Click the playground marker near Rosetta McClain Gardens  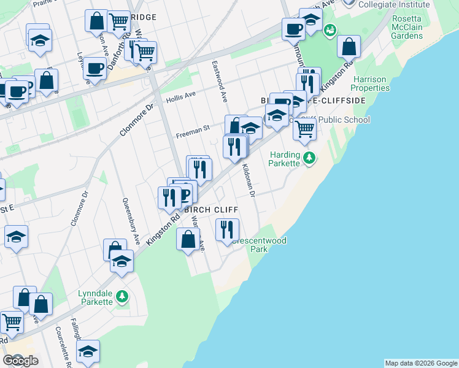[x=331, y=30]
